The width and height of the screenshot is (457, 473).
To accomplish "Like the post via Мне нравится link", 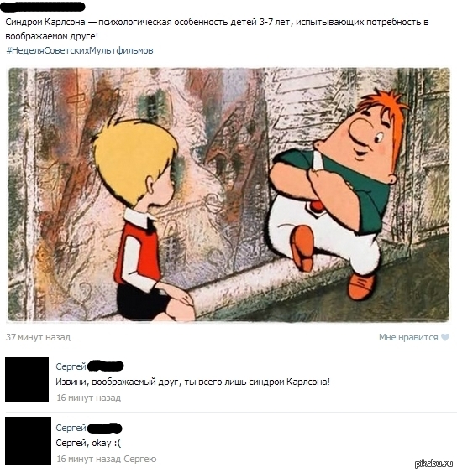I will (408, 337).
